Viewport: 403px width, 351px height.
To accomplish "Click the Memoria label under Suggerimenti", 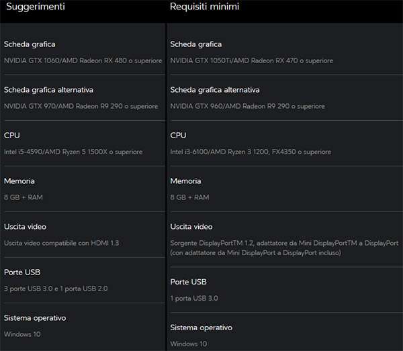I will pyautogui.click(x=19, y=181).
